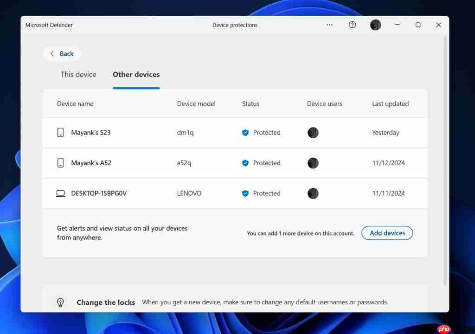Open the three-dots more options menu

(x=330, y=25)
